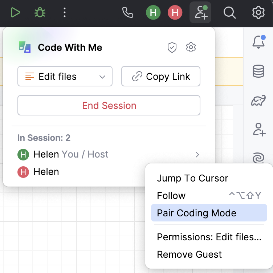Start a call with the phone icon
273x273 pixels.
(128, 13)
